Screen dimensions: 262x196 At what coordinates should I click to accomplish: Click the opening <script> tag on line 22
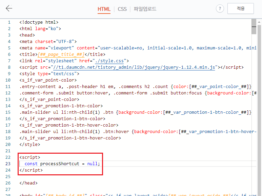(x=30, y=157)
